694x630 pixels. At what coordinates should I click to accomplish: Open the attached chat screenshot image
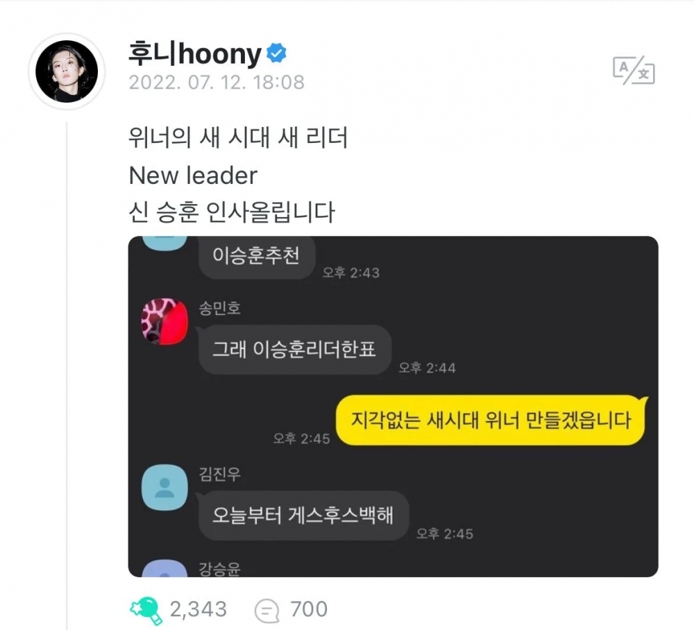tap(393, 406)
